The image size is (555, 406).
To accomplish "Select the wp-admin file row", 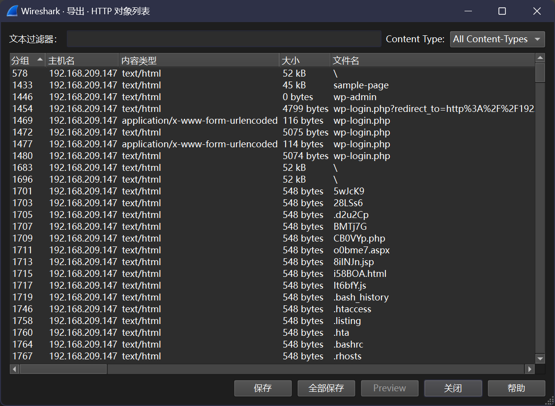I will [272, 97].
